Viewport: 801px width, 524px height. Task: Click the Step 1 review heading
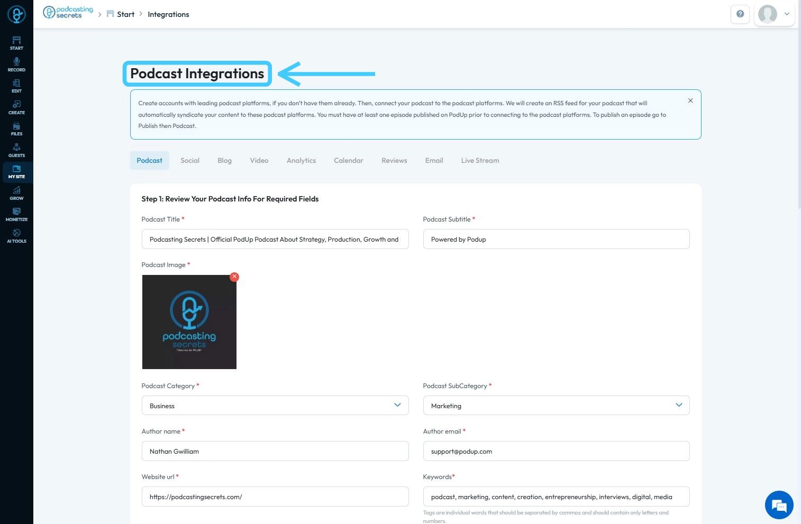(x=230, y=199)
